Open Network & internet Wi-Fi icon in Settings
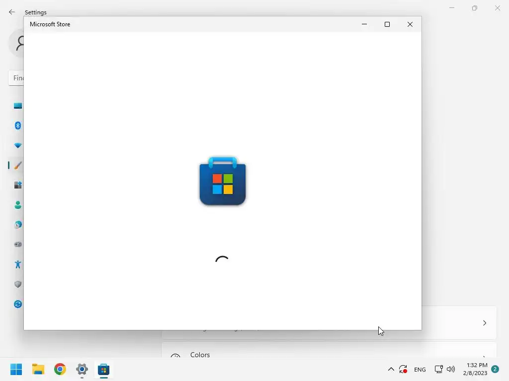The width and height of the screenshot is (509, 381). 18,145
